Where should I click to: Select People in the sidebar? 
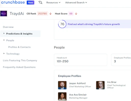point(10,41)
